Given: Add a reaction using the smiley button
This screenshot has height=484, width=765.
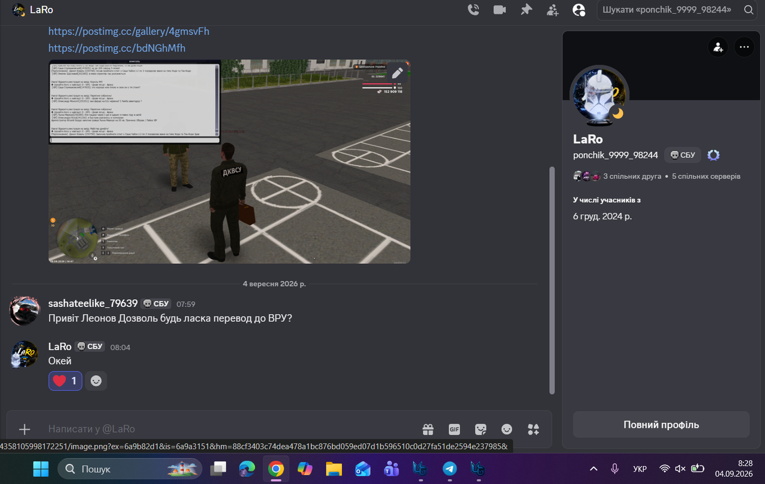Looking at the screenshot, I should [96, 380].
